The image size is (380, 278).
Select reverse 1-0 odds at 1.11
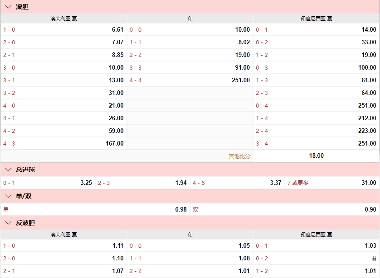tap(63, 246)
